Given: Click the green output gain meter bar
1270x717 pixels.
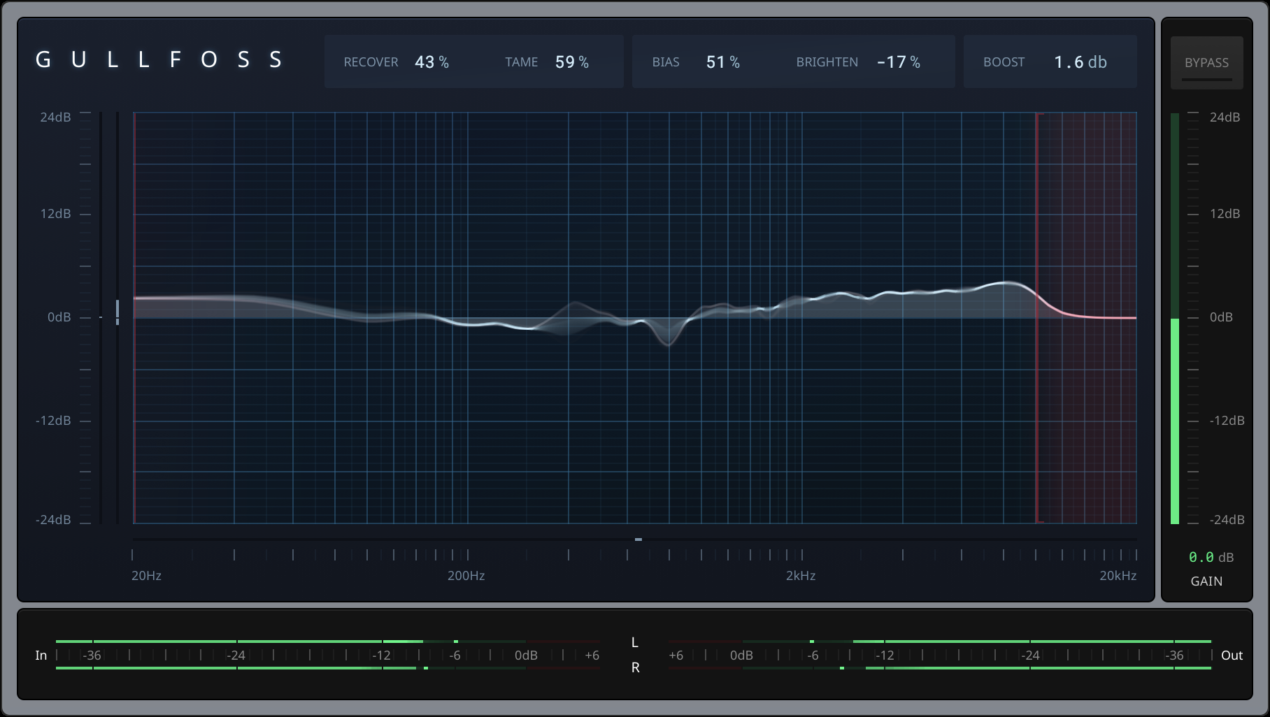Looking at the screenshot, I should click(x=1175, y=421).
